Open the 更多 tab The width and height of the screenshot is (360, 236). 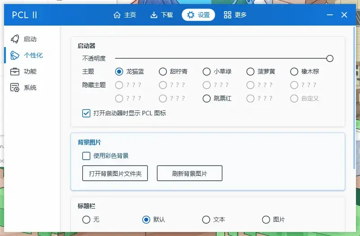[235, 15]
